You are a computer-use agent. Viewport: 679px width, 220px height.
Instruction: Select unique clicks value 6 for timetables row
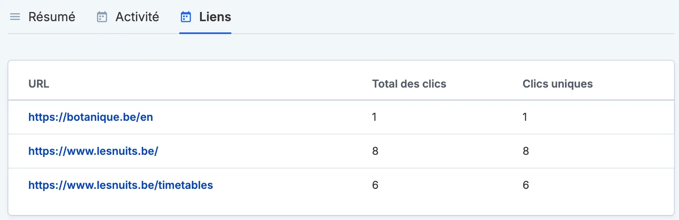pos(526,185)
